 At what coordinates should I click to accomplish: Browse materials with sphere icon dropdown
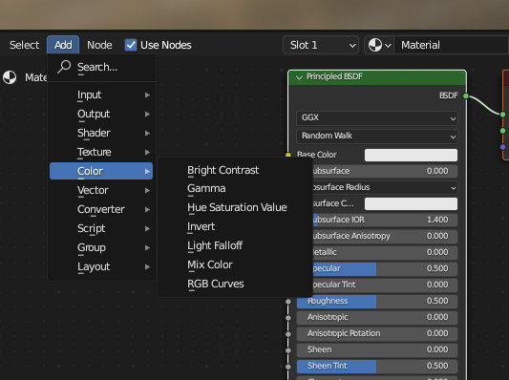click(x=379, y=45)
